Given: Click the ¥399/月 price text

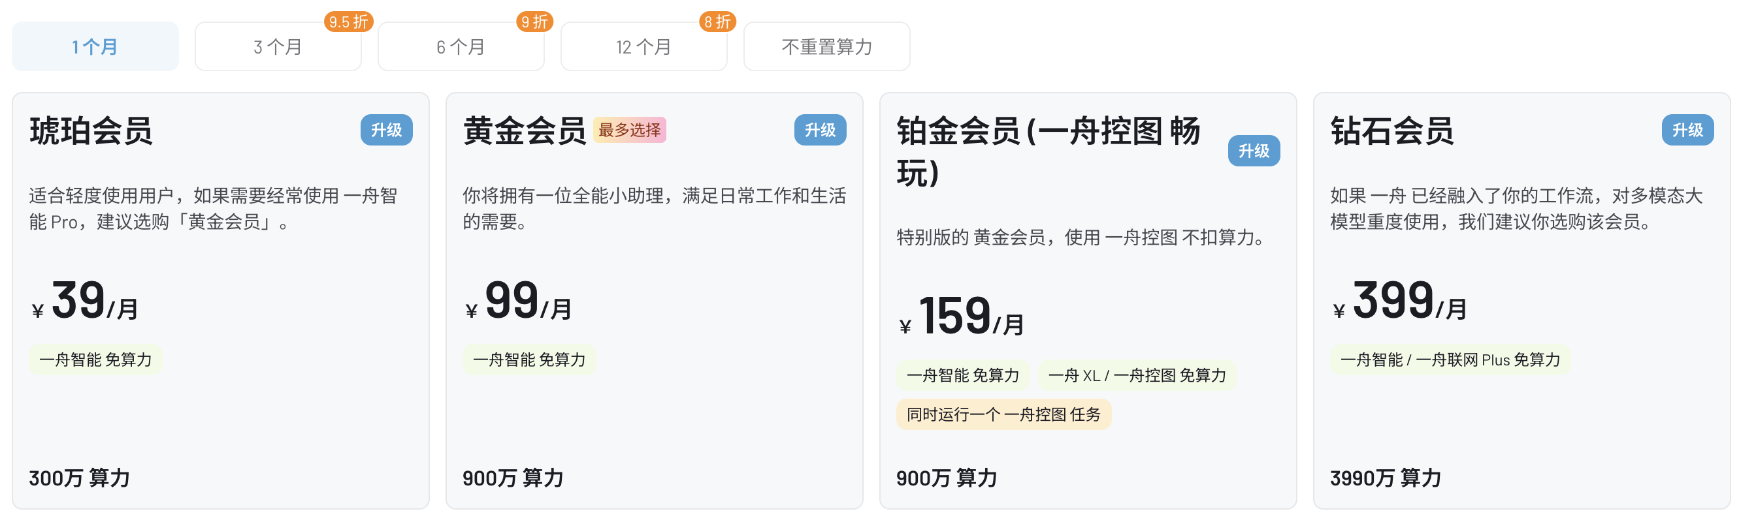Looking at the screenshot, I should 1399,301.
